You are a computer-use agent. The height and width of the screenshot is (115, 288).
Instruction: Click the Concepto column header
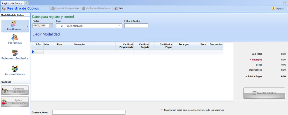coord(94,46)
